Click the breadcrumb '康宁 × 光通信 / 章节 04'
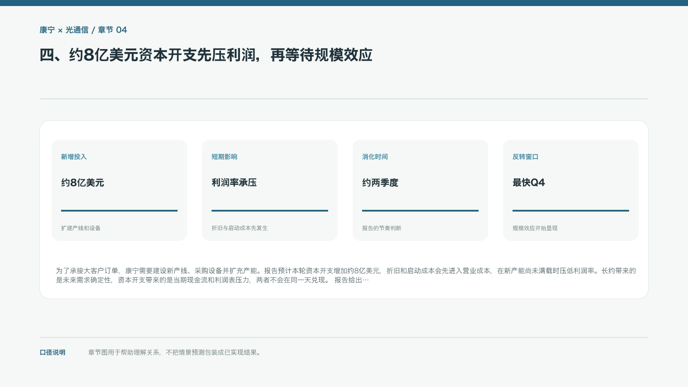688x387 pixels. [x=83, y=30]
